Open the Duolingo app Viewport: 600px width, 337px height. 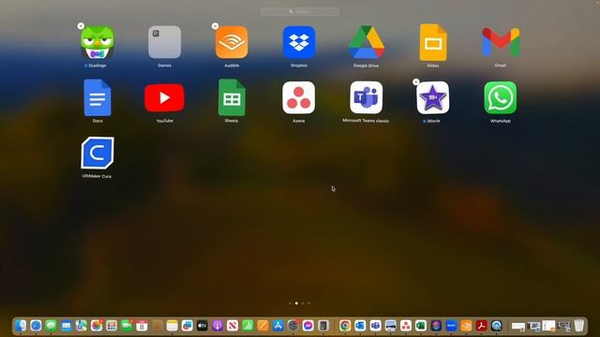(97, 42)
